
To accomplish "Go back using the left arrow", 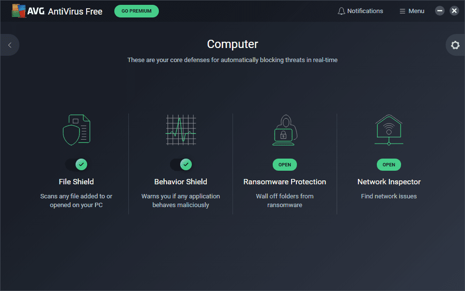I will point(10,45).
